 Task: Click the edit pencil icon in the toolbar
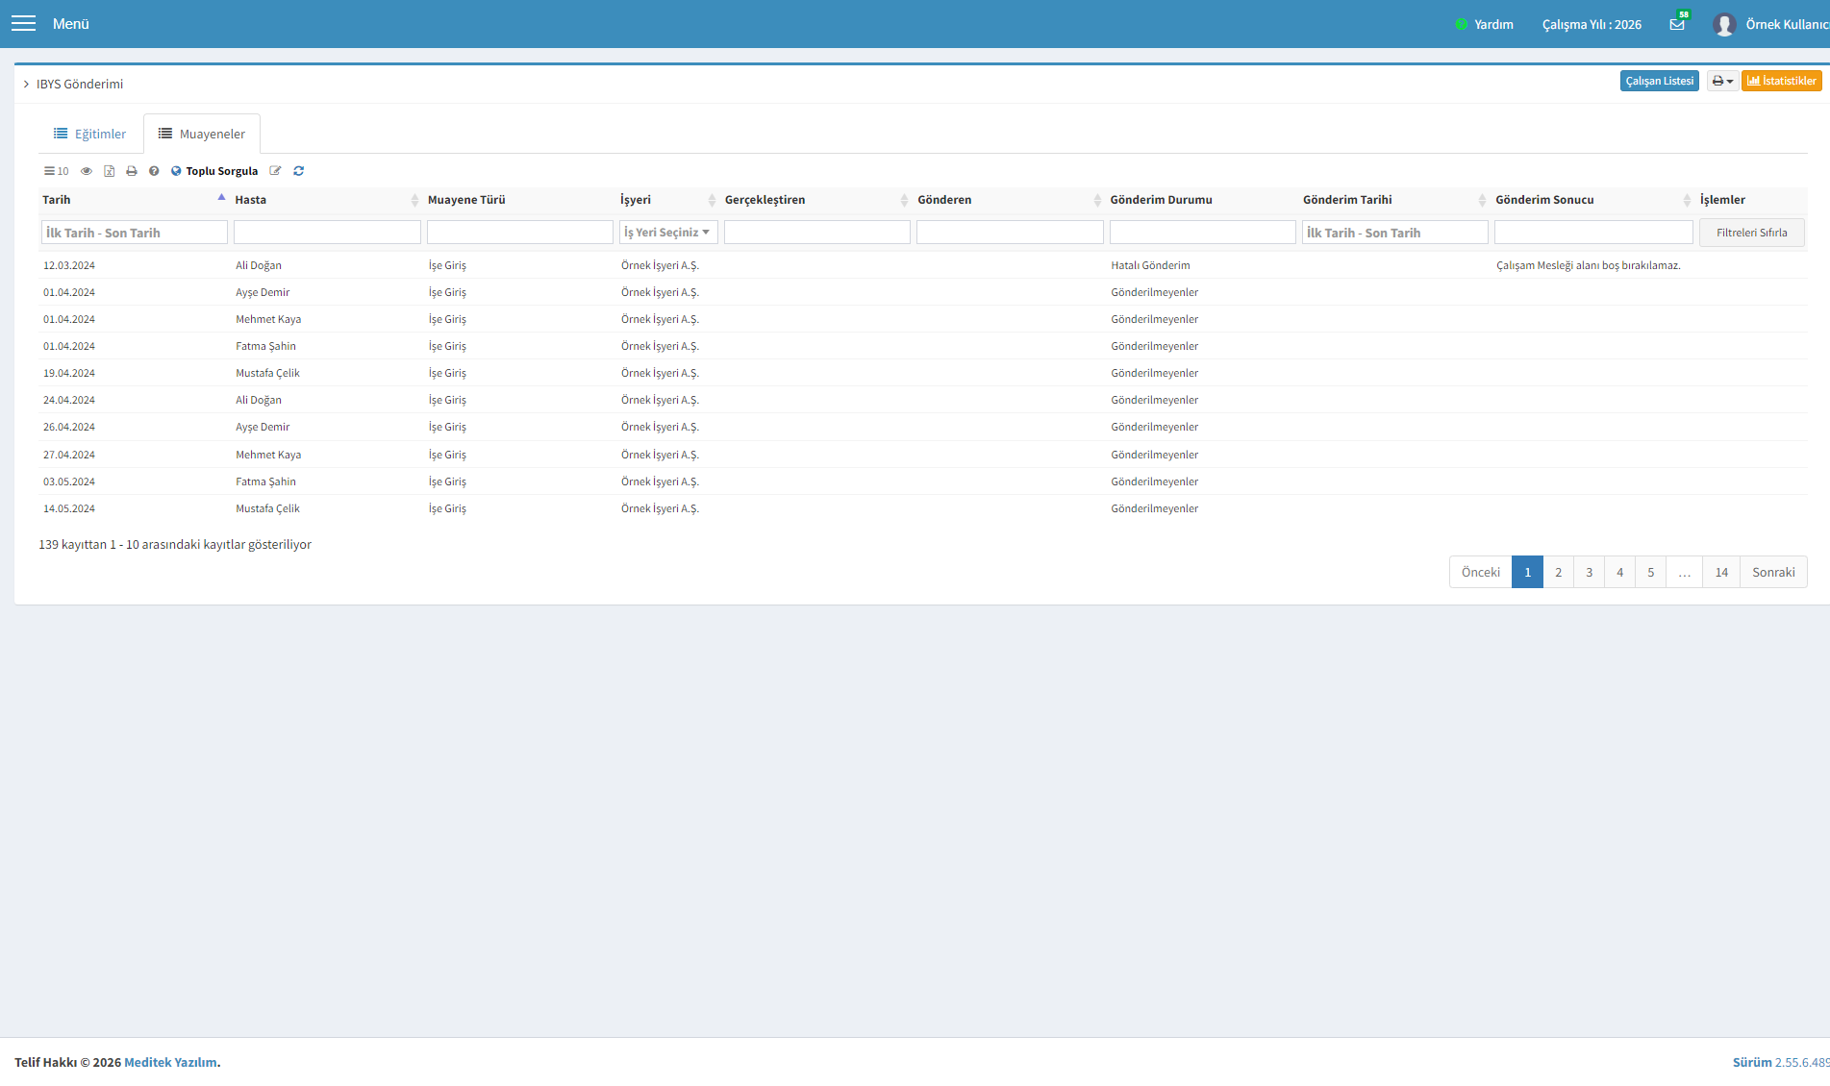[x=276, y=171]
